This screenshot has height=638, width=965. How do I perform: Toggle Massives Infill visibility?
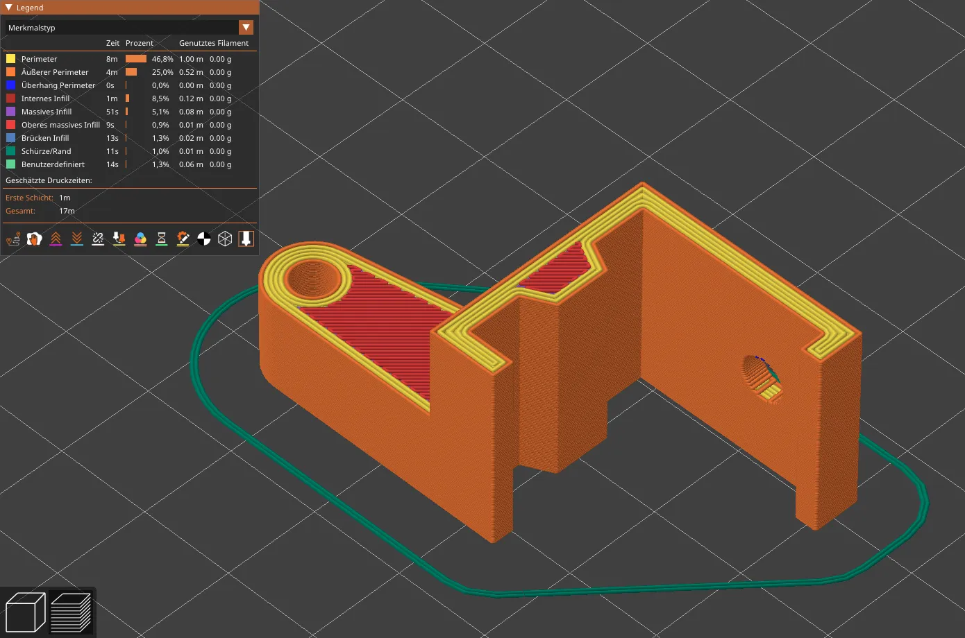(x=130, y=112)
